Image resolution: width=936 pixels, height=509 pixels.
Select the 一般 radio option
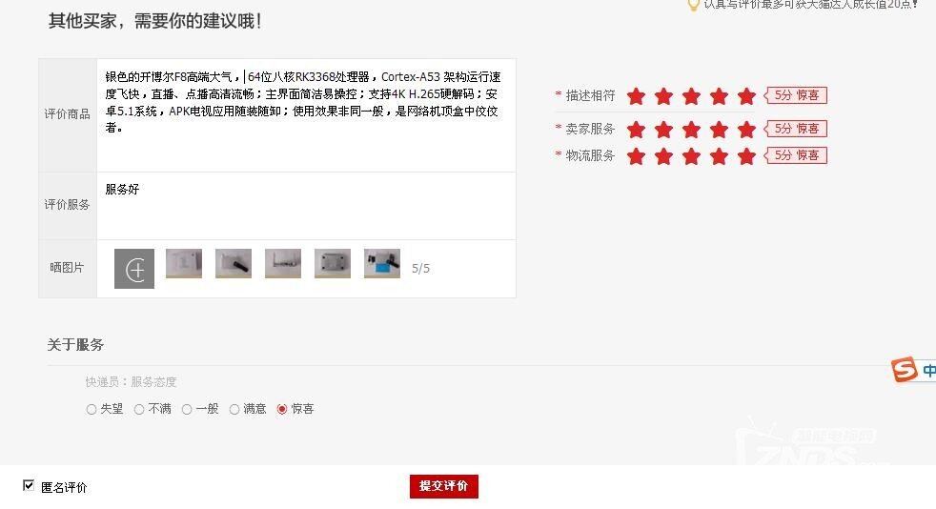[187, 409]
